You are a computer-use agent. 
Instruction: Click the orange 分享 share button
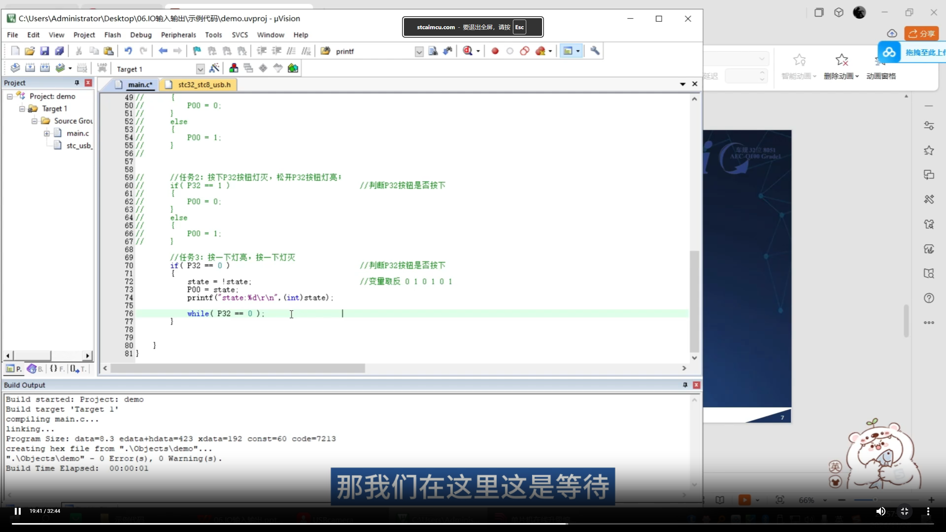921,34
